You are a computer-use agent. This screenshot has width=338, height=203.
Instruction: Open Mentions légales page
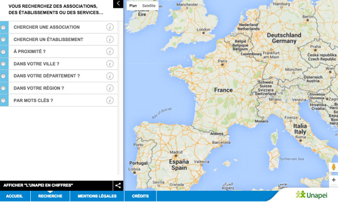point(97,196)
